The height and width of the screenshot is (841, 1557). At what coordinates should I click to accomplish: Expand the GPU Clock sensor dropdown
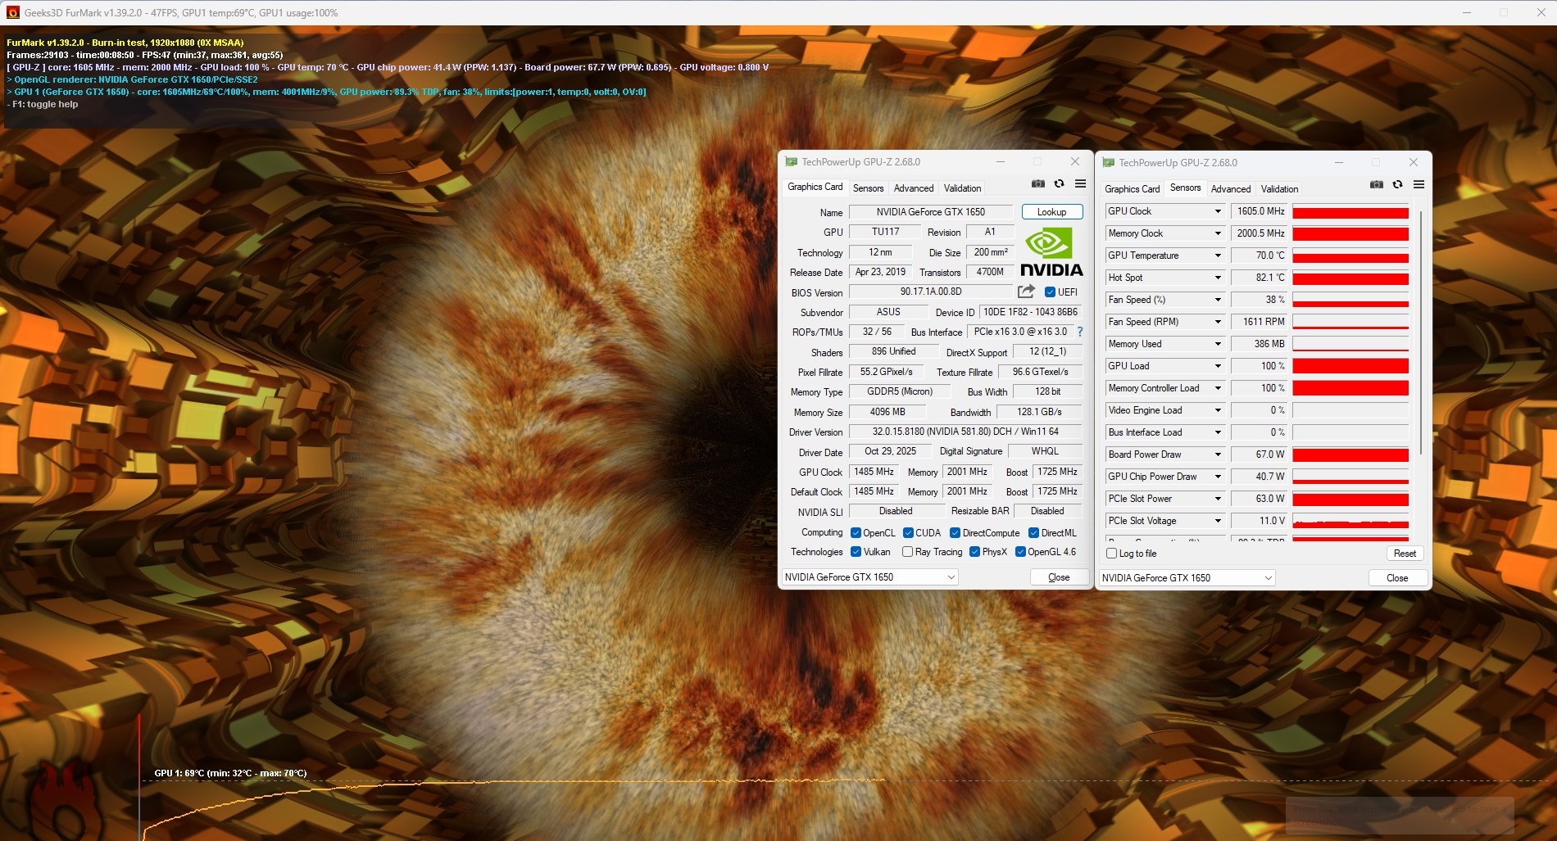click(1218, 211)
